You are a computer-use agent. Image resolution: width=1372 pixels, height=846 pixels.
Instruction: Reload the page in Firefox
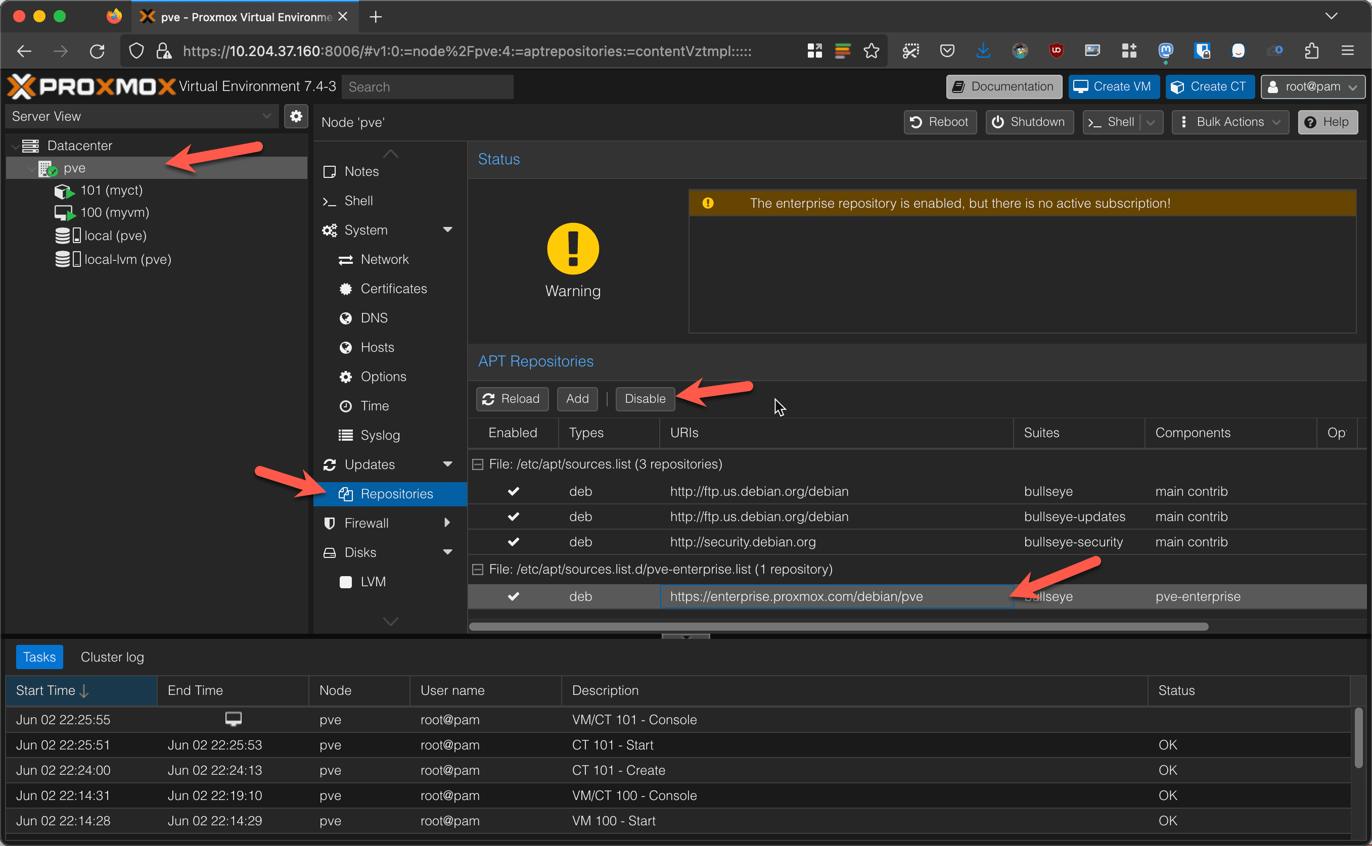click(x=97, y=52)
